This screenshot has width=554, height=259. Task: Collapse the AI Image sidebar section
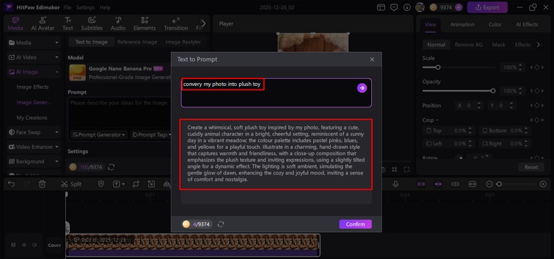(x=33, y=72)
